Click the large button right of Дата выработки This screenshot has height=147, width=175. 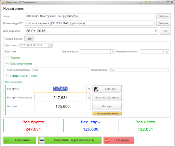[165, 31]
